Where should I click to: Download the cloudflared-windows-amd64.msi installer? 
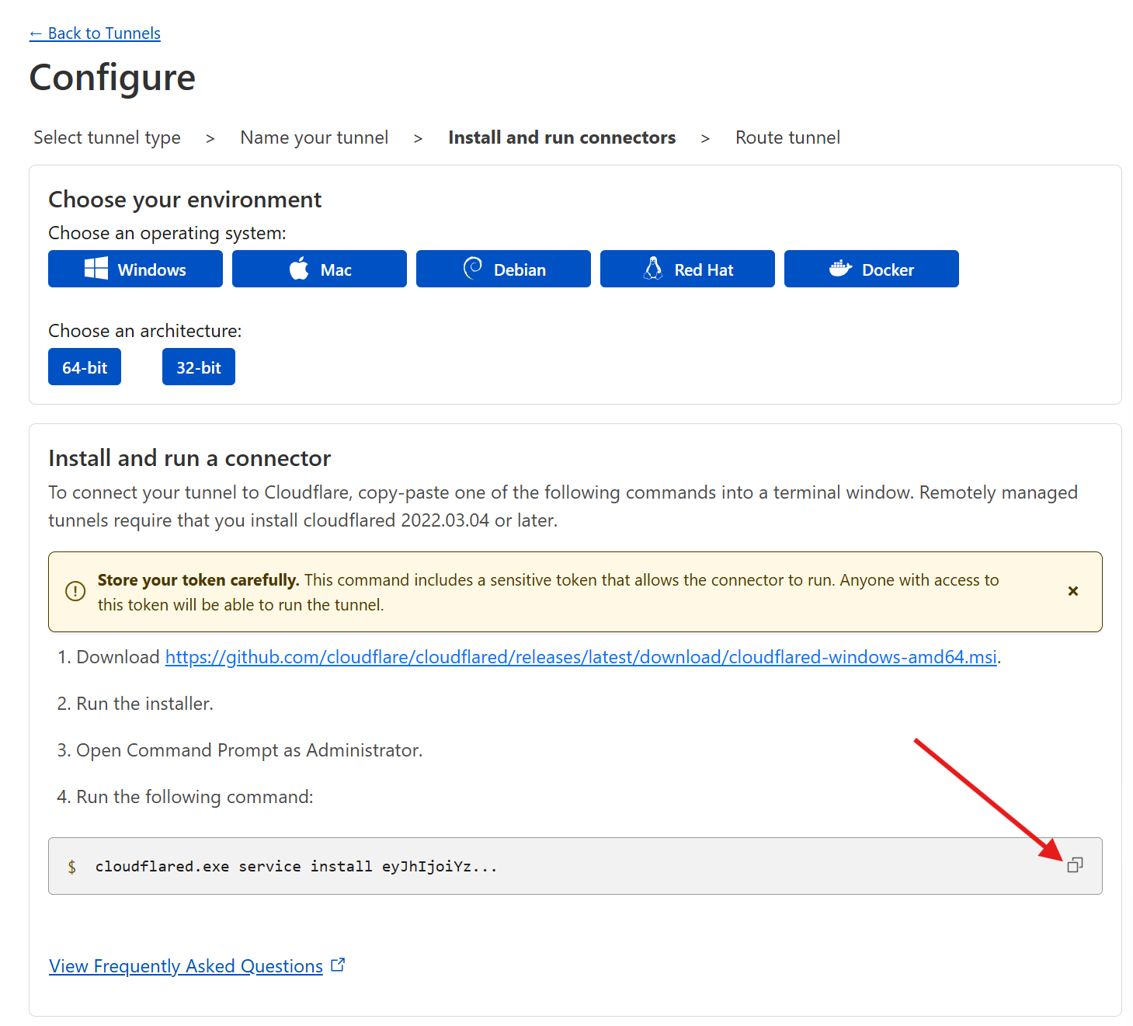coord(581,656)
